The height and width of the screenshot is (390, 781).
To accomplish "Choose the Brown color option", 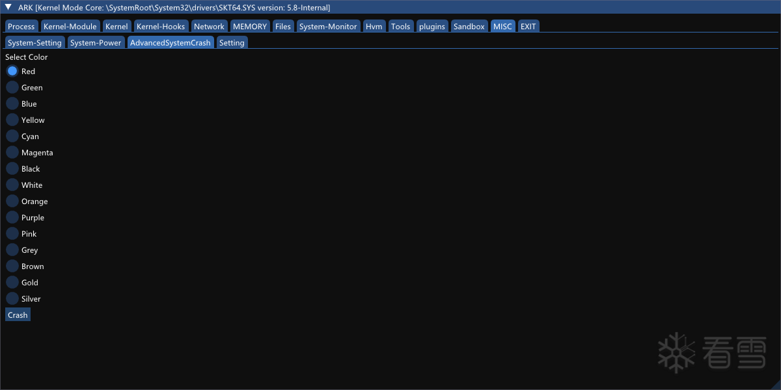I will (x=12, y=266).
